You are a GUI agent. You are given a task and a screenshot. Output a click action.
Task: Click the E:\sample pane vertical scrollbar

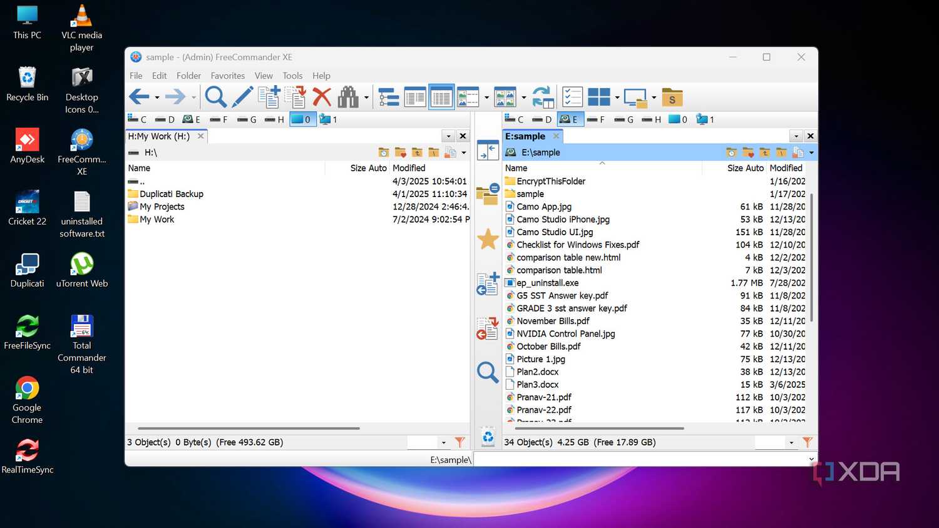tap(811, 258)
